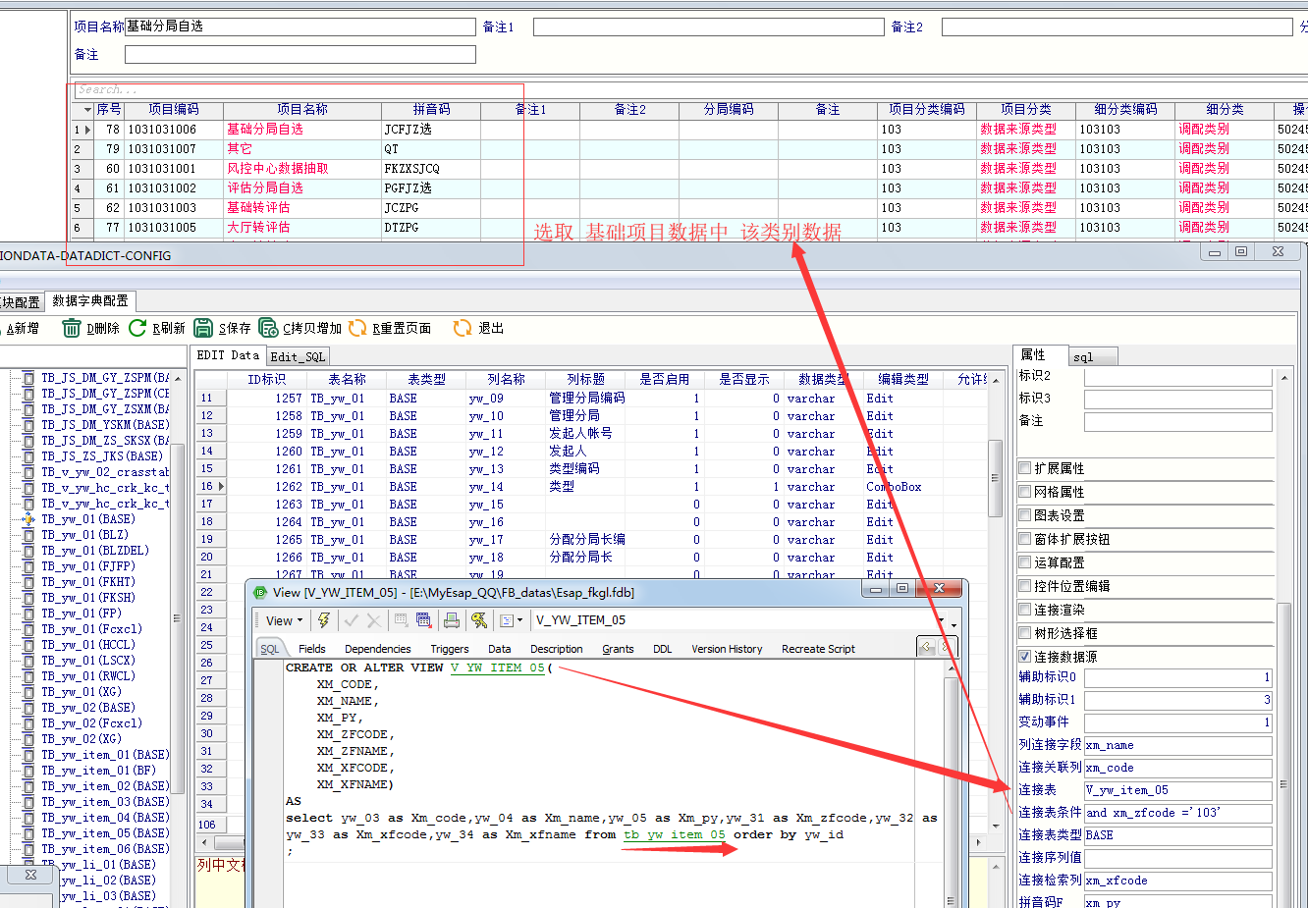This screenshot has height=908, width=1308.
Task: Select TB_yw_item_05(BASE) in the tree
Action: (x=105, y=833)
